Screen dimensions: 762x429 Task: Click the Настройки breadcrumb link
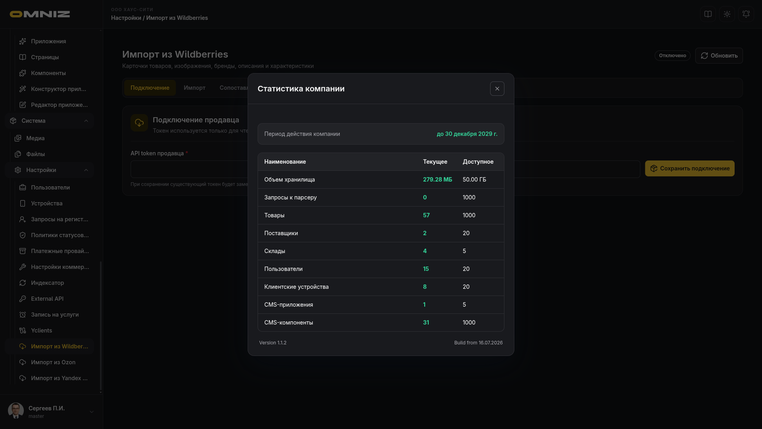[x=126, y=18]
